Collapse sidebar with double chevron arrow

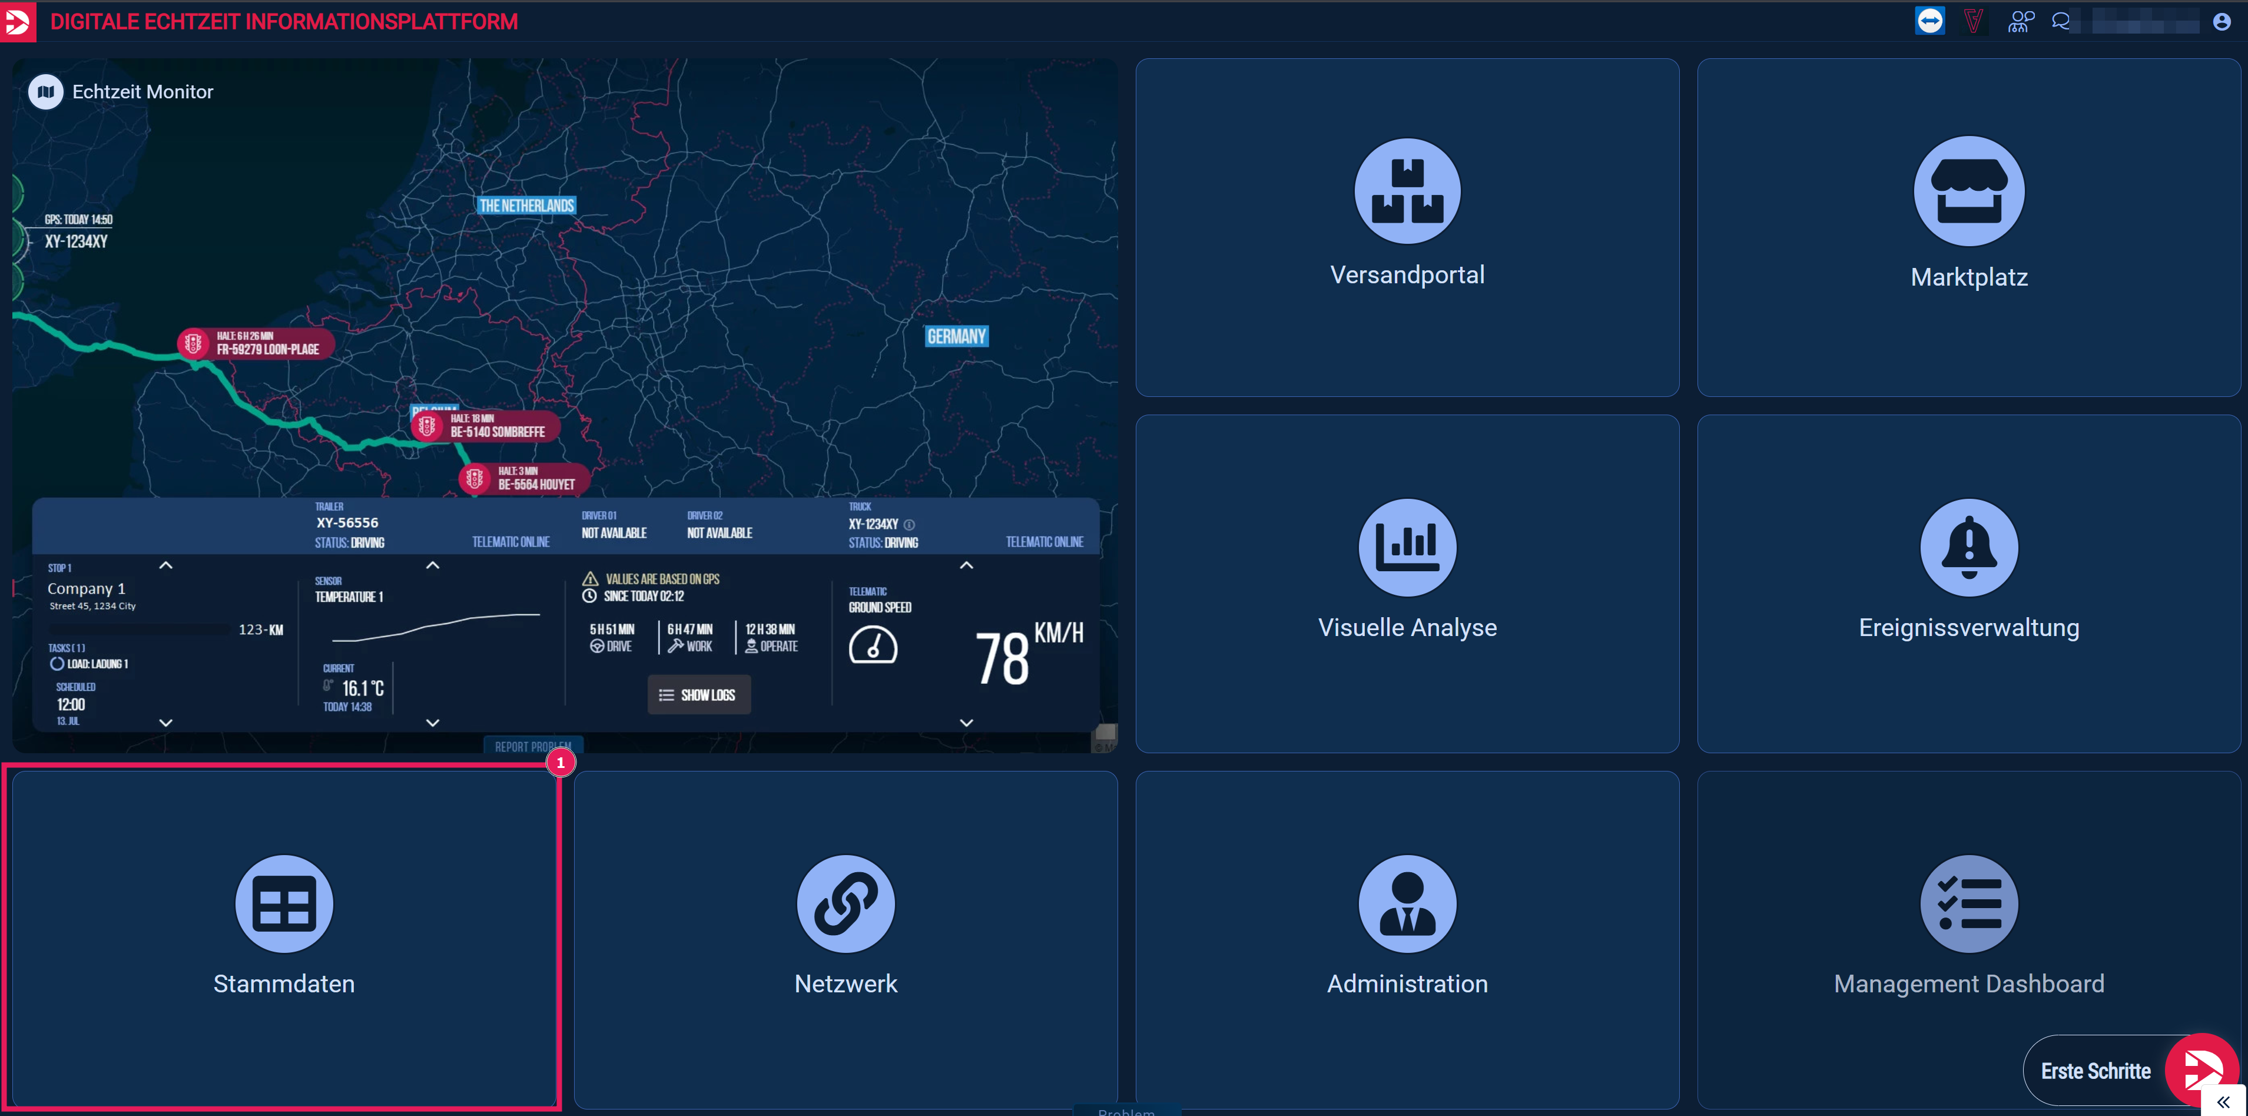(2223, 1101)
